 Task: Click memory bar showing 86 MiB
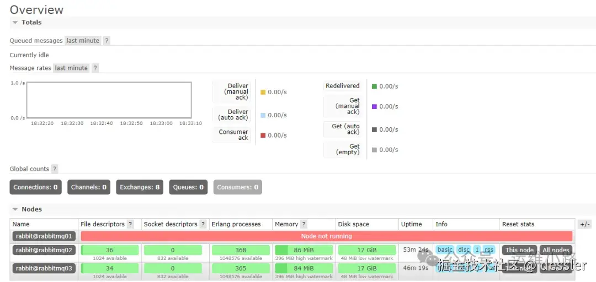click(304, 250)
